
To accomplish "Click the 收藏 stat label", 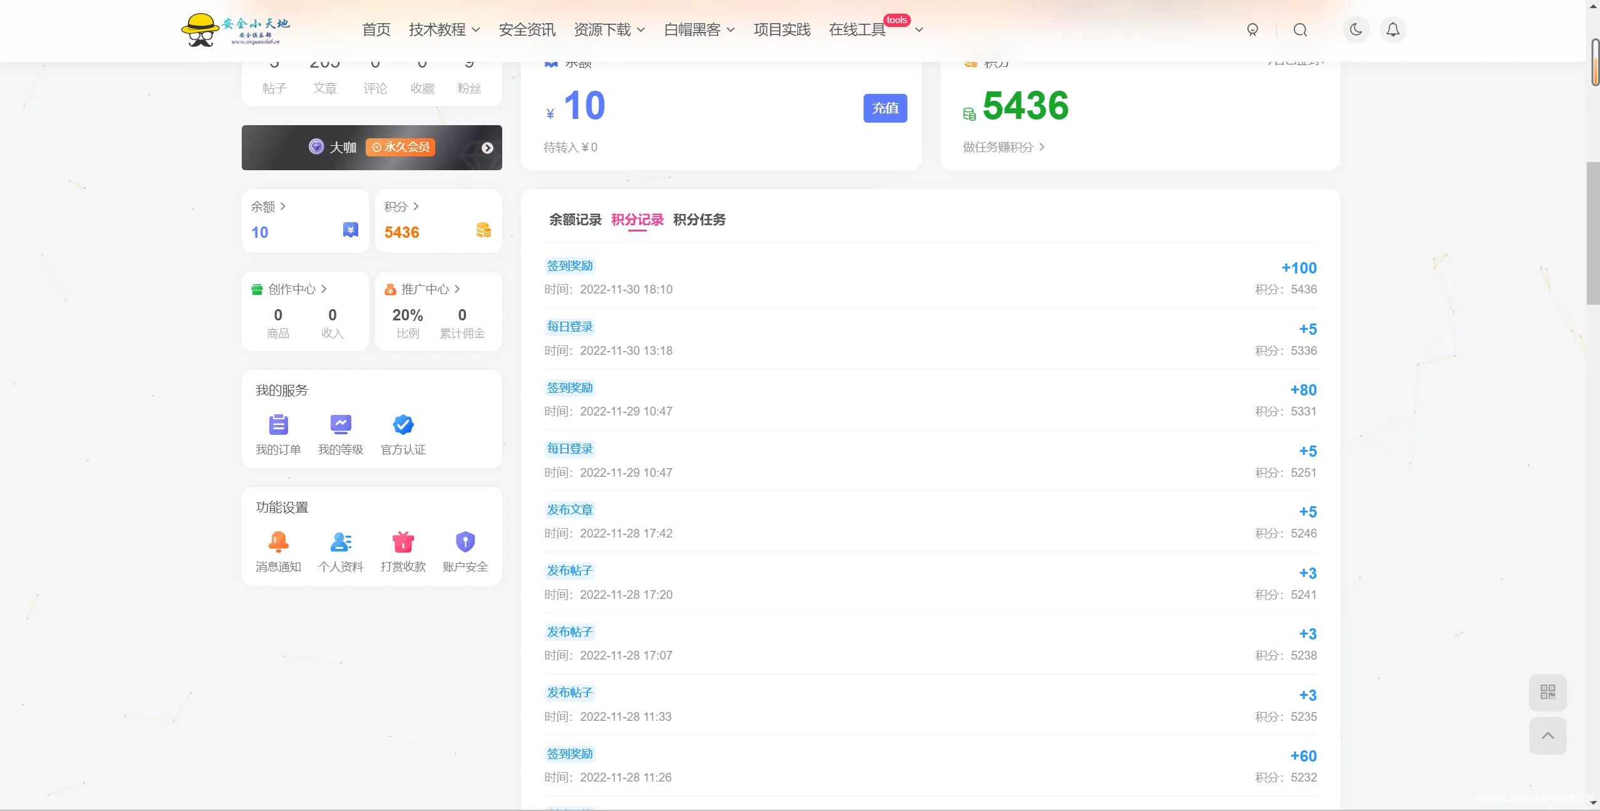I will coord(422,88).
